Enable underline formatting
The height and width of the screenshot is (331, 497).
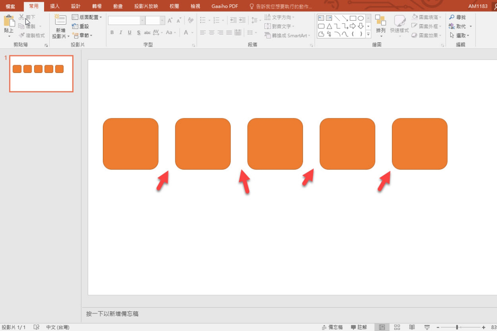pyautogui.click(x=129, y=32)
